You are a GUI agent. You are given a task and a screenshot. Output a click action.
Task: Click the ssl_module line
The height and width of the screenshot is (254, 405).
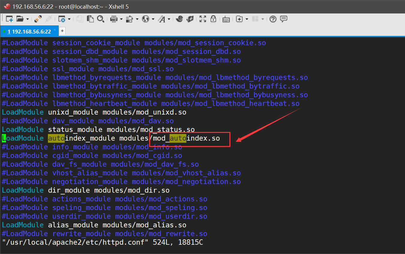point(88,69)
